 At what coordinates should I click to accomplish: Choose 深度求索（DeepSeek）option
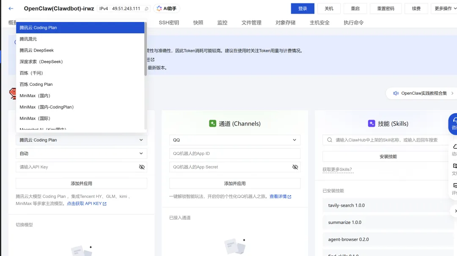[80, 62]
